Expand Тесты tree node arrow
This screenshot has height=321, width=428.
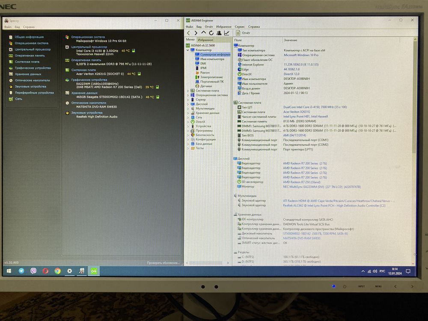coord(188,149)
